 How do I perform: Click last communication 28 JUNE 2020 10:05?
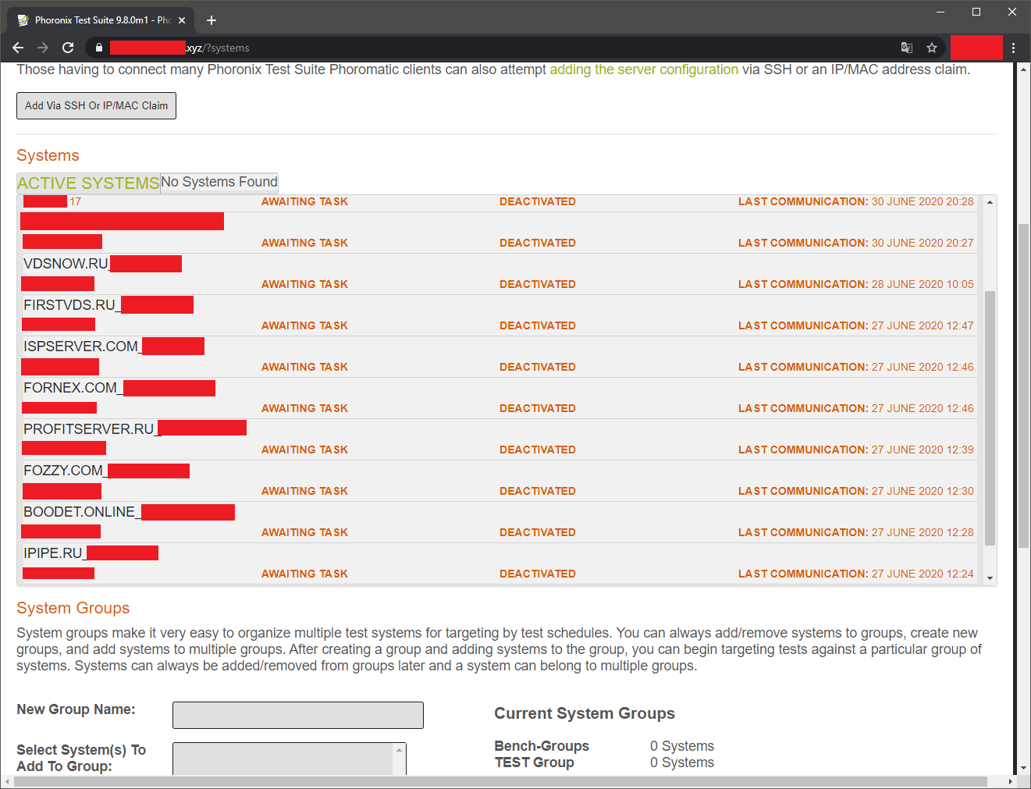click(x=856, y=284)
